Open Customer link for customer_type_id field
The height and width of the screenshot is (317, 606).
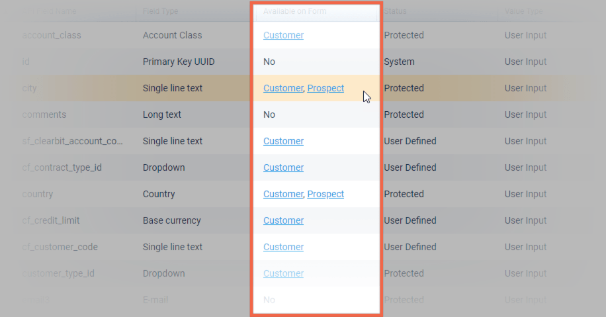point(283,273)
